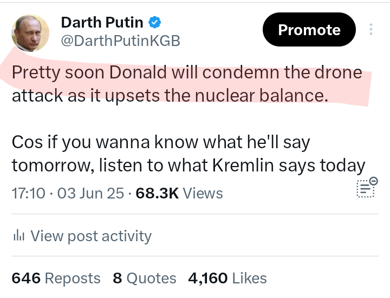The image size is (390, 298).
Task: Click the line 'attack as it upsets the nuclear balance'
Action: [170, 96]
